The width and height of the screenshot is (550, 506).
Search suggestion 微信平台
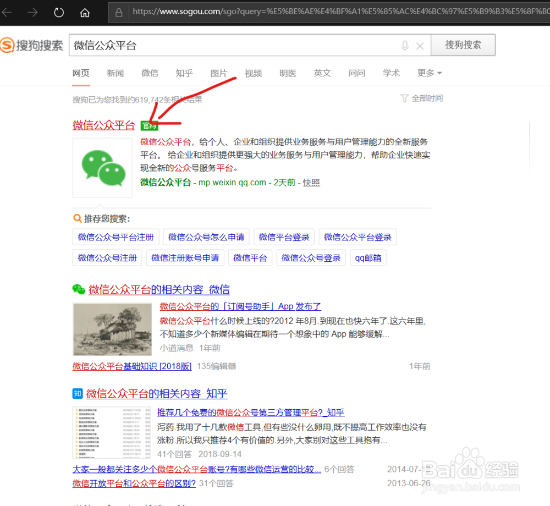pyautogui.click(x=250, y=258)
